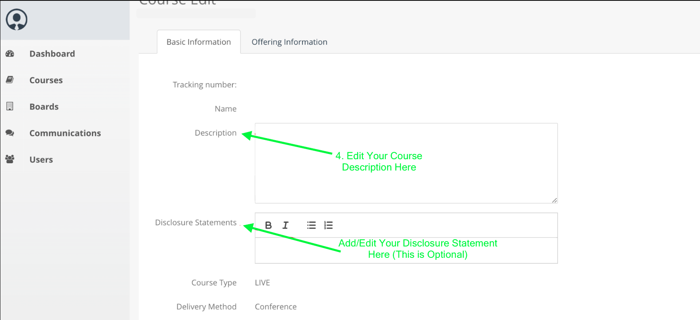Open the user profile avatar icon
Screen dimensions: 700x320
coord(17,19)
